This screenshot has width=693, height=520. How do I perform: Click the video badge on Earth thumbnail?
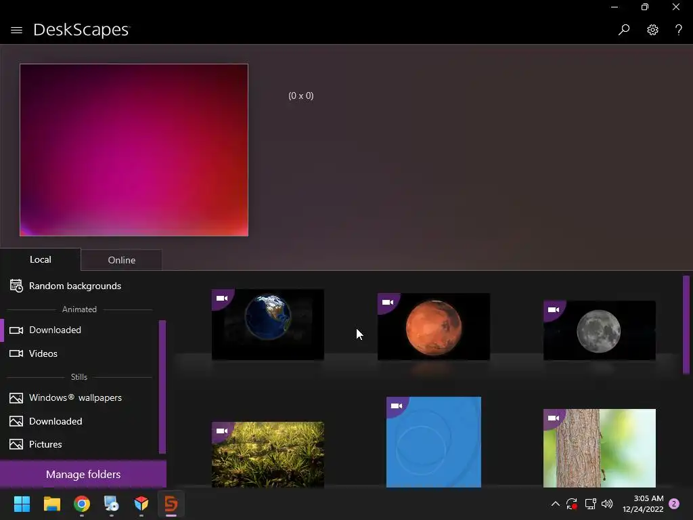pos(222,299)
